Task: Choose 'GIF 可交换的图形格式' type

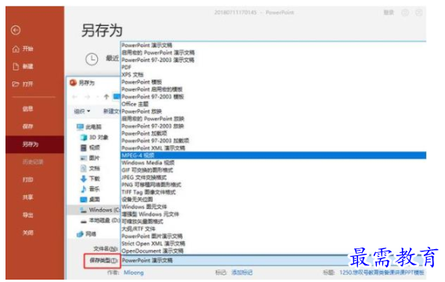Action: (147, 170)
